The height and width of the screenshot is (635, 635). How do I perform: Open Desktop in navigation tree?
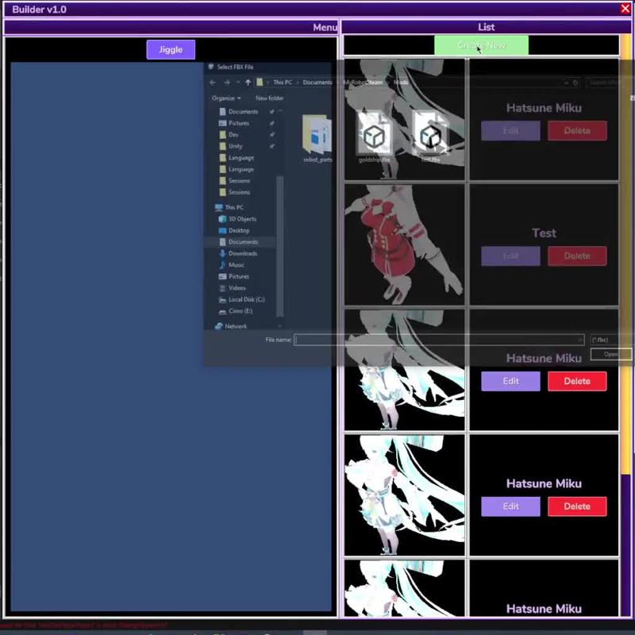pos(239,230)
